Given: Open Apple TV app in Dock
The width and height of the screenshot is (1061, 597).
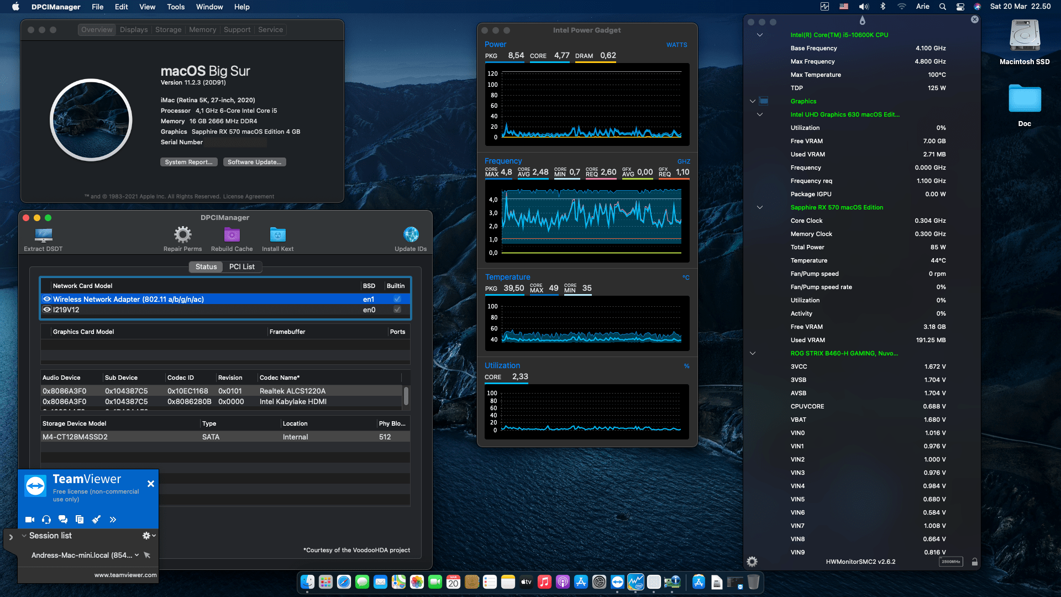Looking at the screenshot, I should [526, 582].
